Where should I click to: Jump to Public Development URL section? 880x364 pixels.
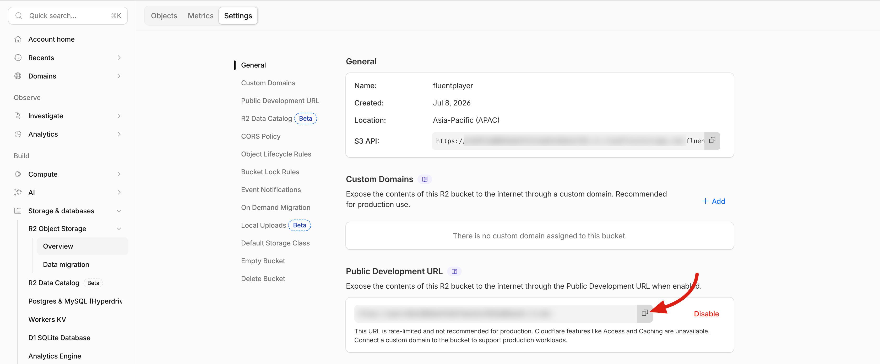coord(280,101)
